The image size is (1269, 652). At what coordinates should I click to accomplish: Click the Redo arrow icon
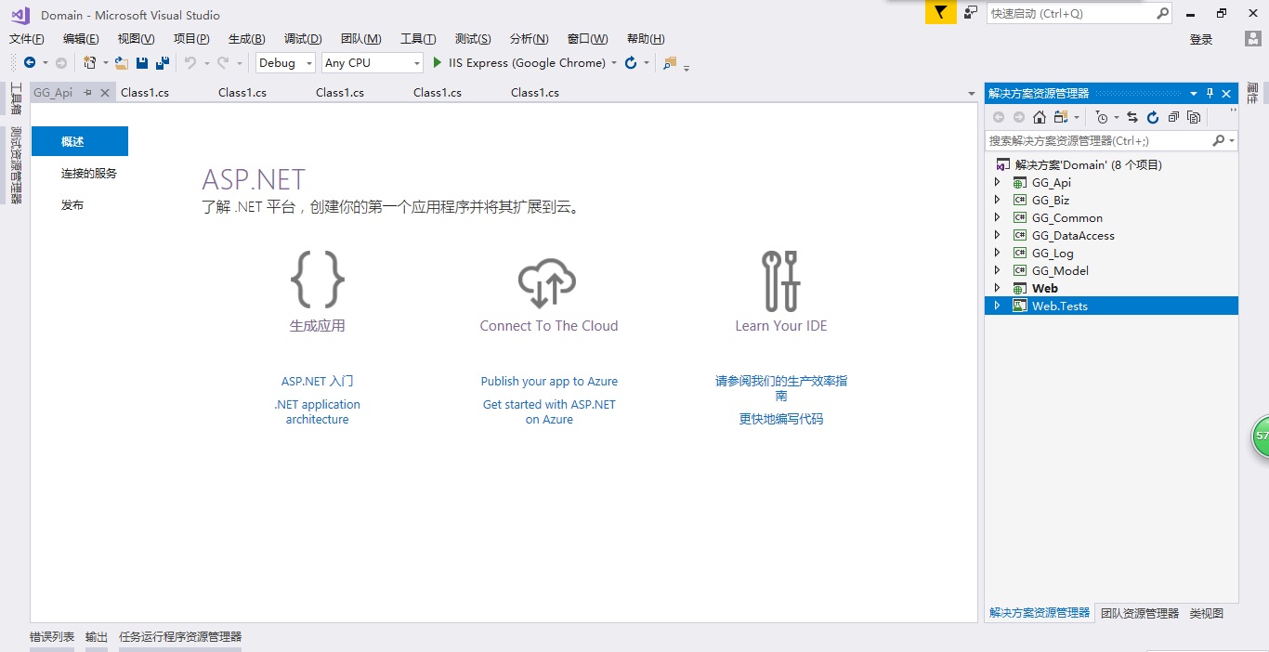[223, 63]
